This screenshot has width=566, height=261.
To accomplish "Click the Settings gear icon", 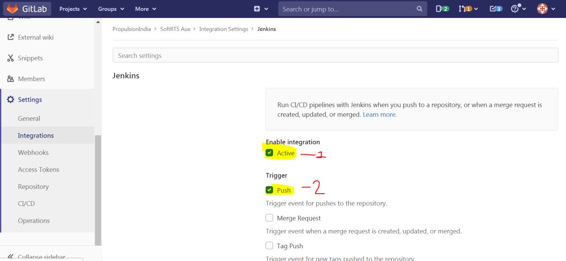I will [10, 99].
